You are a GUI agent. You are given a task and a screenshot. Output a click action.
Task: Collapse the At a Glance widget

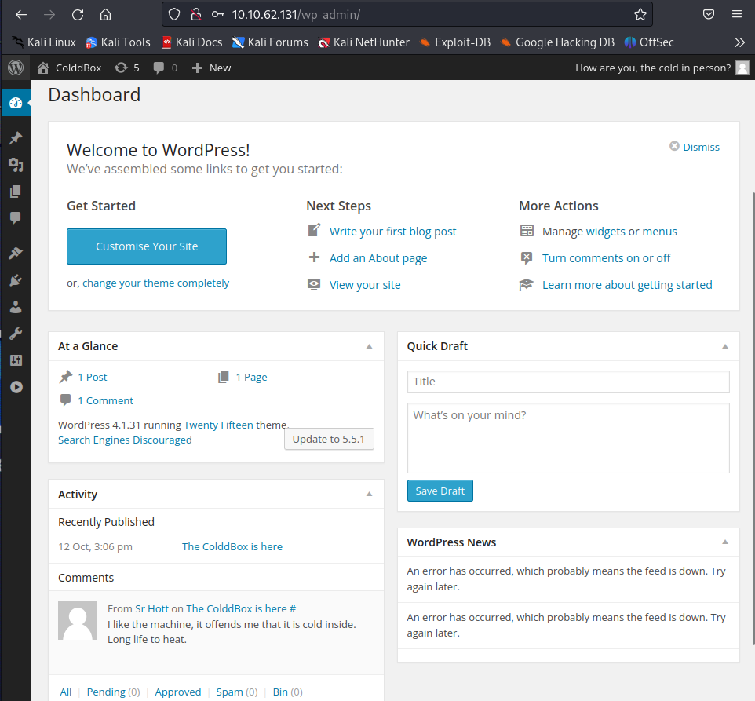[369, 347]
